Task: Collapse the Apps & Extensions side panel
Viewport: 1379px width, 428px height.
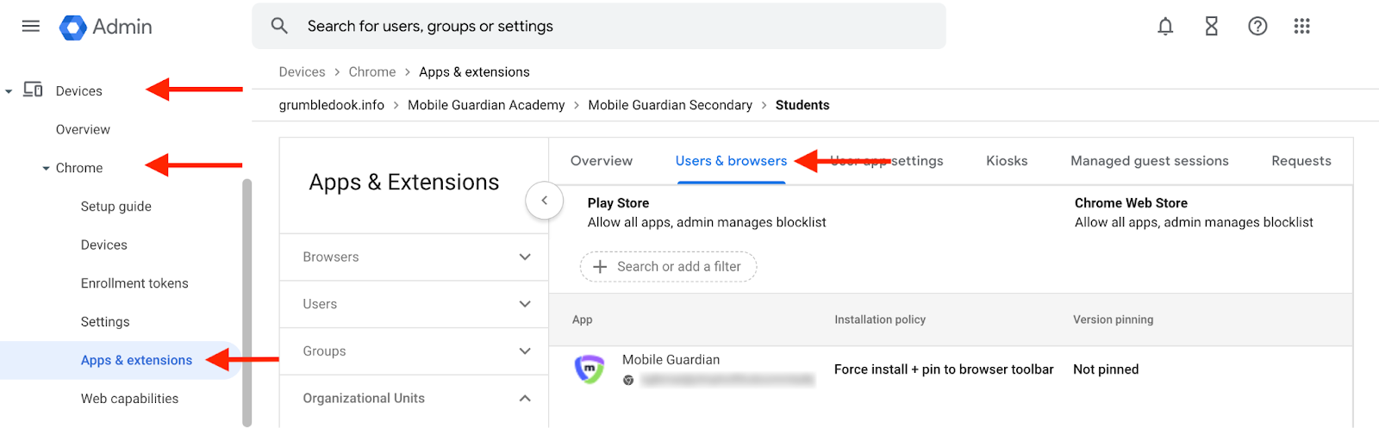Action: pos(544,201)
